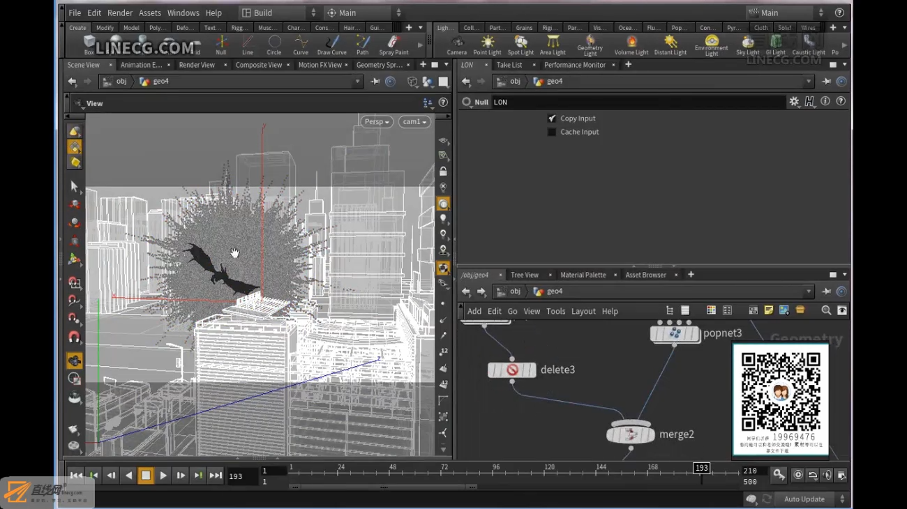This screenshot has width=907, height=509.
Task: Add an Area Light from the shelf
Action: [553, 45]
